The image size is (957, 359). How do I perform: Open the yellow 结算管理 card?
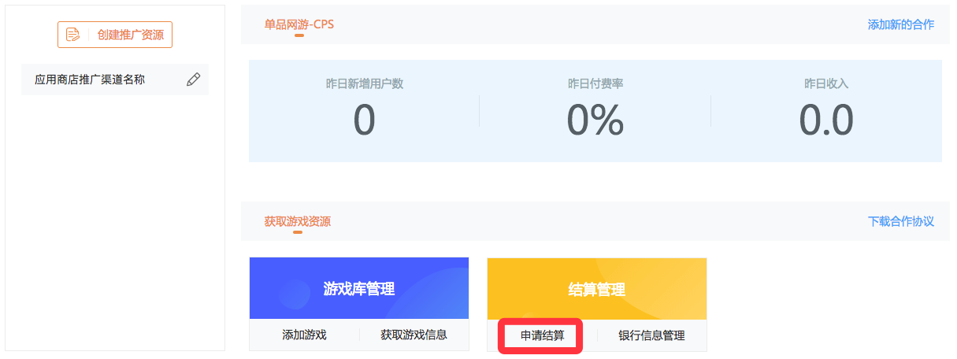(x=597, y=288)
